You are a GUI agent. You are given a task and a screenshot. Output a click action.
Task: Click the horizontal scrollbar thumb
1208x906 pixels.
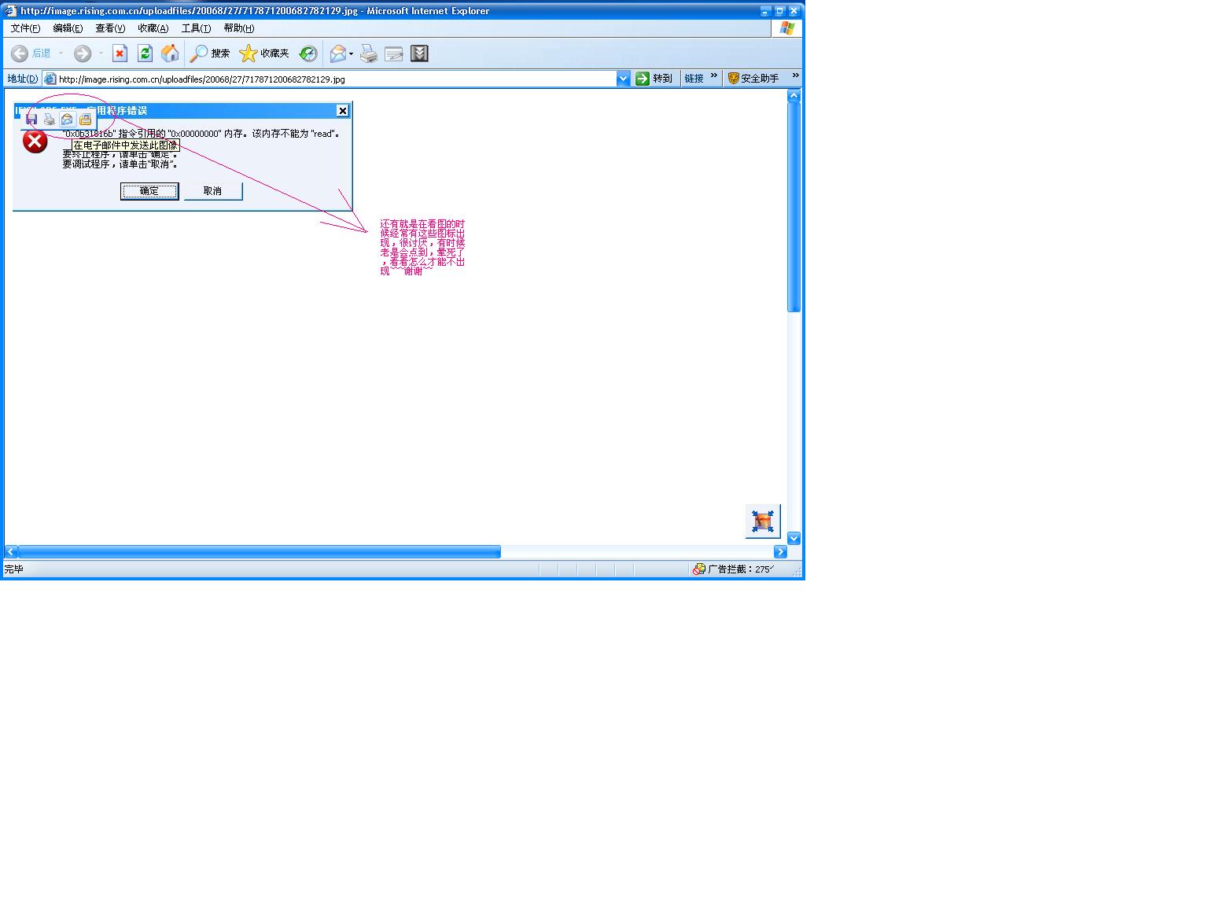click(x=260, y=552)
